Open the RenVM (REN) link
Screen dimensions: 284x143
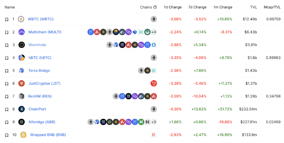(x=40, y=96)
